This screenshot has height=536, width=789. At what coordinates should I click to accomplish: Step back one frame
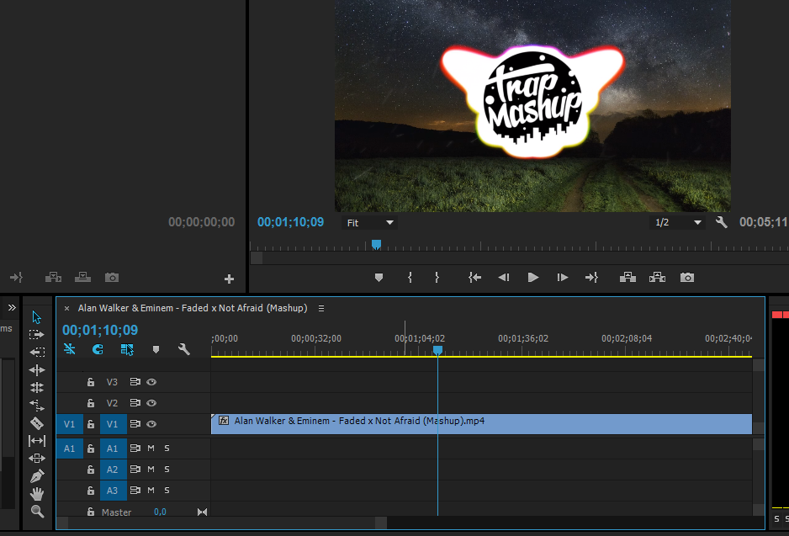point(504,278)
